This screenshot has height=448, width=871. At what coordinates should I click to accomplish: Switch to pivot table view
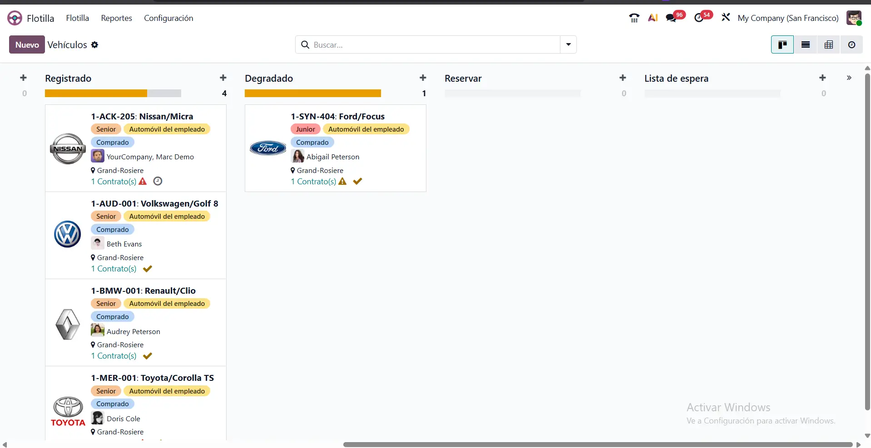click(x=828, y=44)
